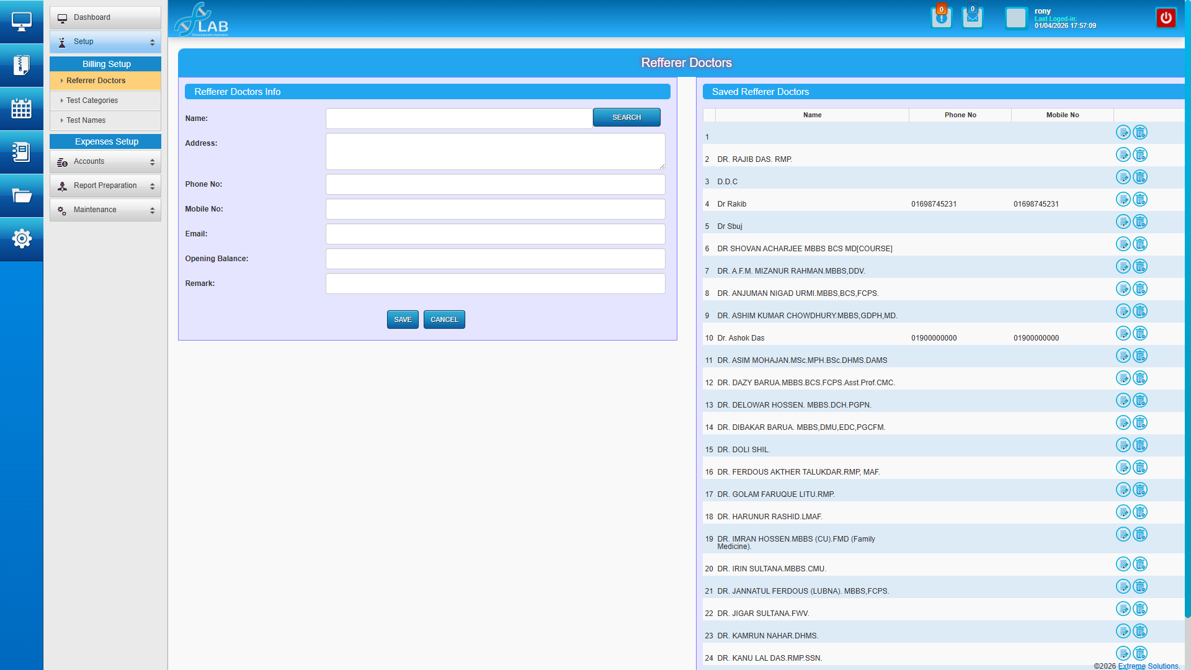Open the calendar icon in left sidebar
This screenshot has height=670, width=1191.
(21, 109)
